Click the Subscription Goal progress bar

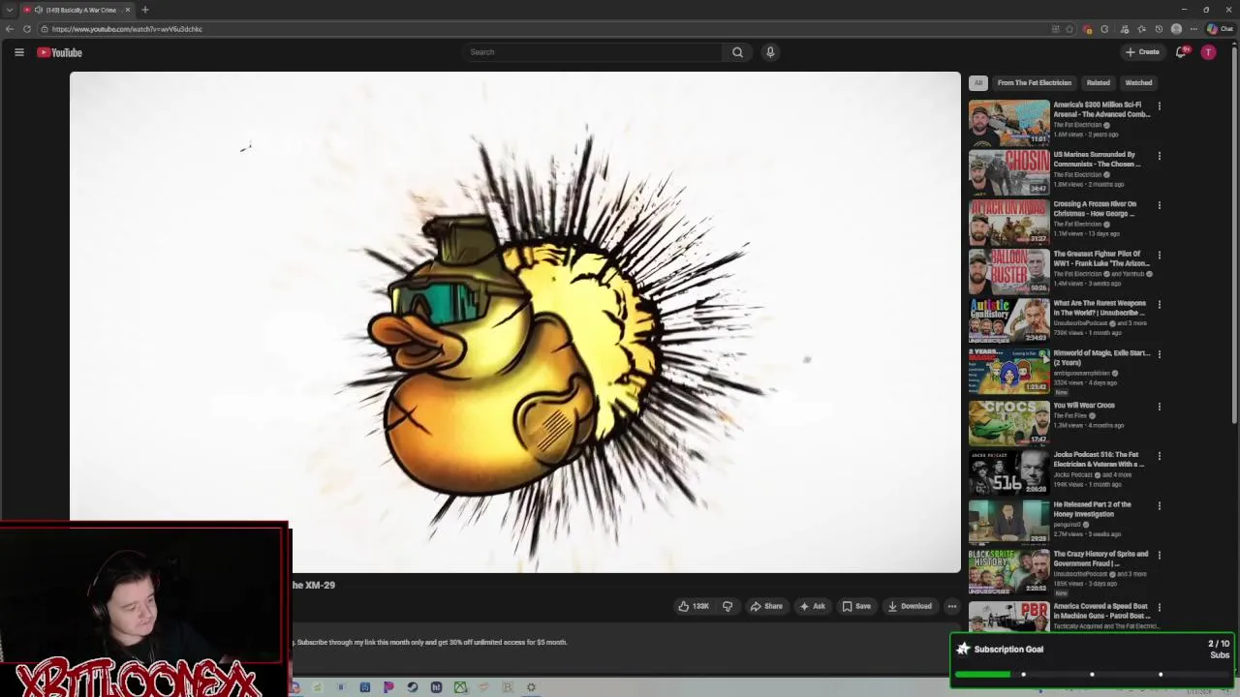point(1092,674)
